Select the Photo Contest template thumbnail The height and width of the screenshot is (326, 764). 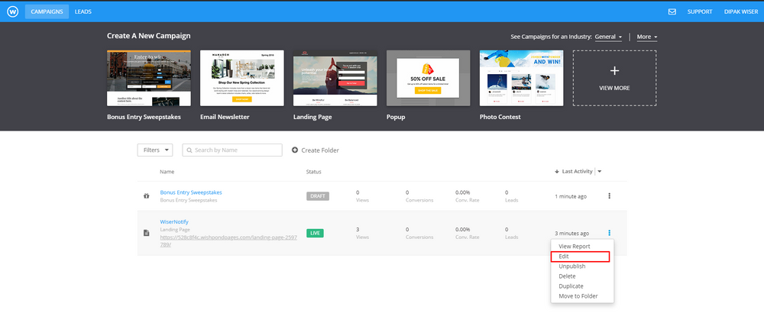click(x=521, y=78)
